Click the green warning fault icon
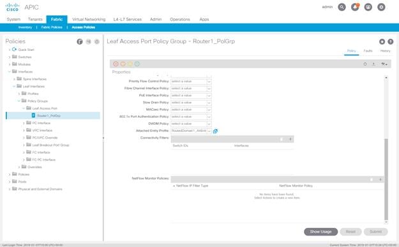Screen dimensions: 399x247 pos(137,64)
